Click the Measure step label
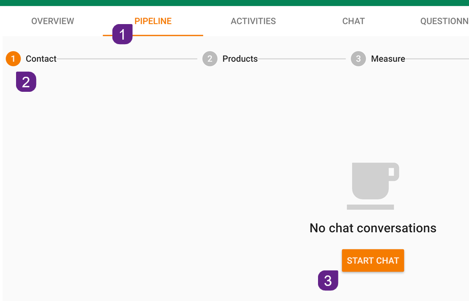 (388, 59)
